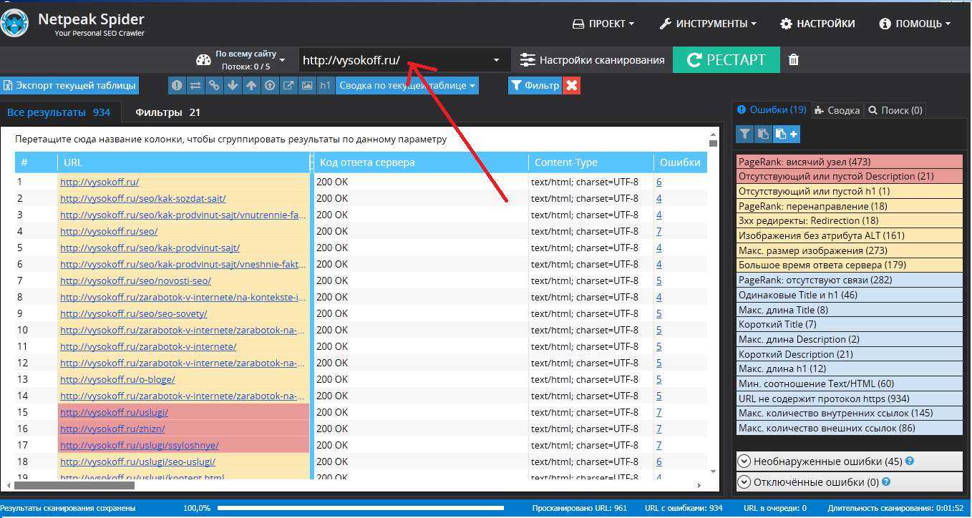Switch to Все результаты tab
The height and width of the screenshot is (518, 972).
point(59,112)
